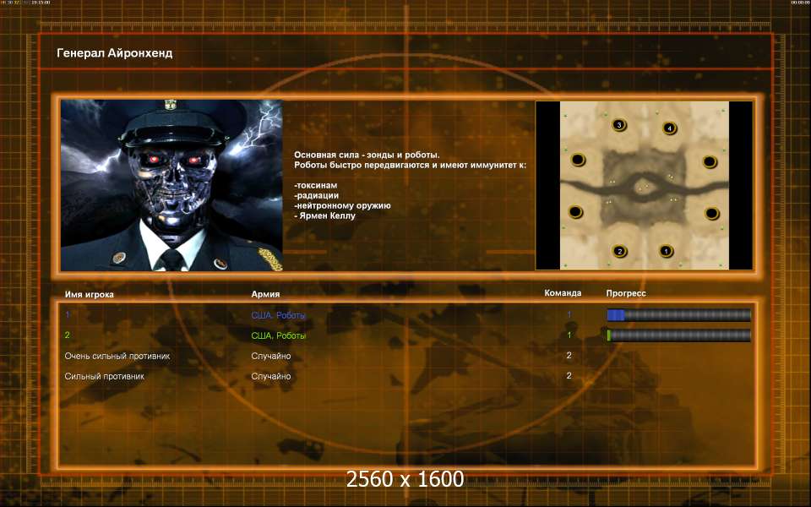
Task: Click the desert map preview thumbnail
Action: pyautogui.click(x=644, y=185)
